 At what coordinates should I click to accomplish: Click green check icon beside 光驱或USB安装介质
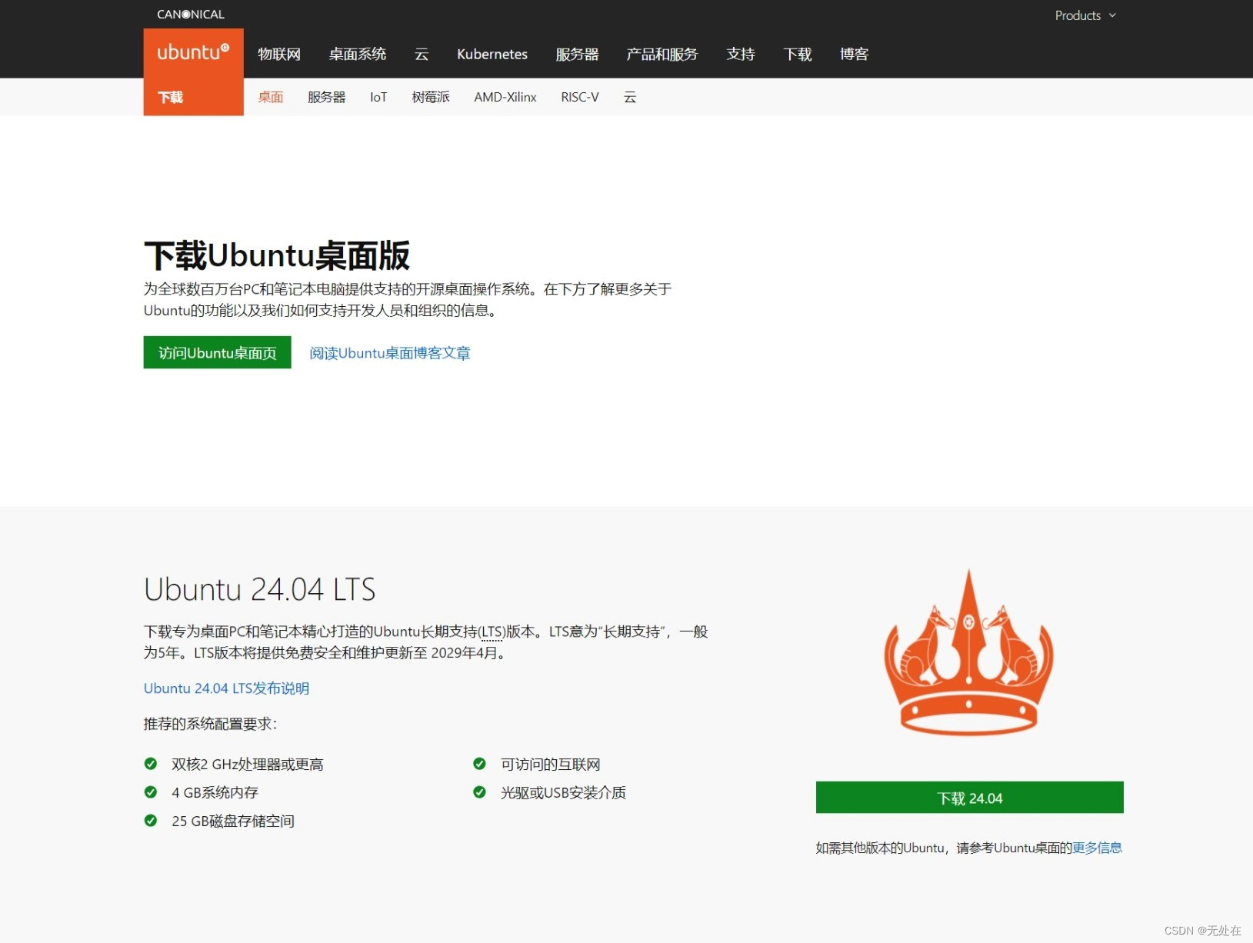479,792
